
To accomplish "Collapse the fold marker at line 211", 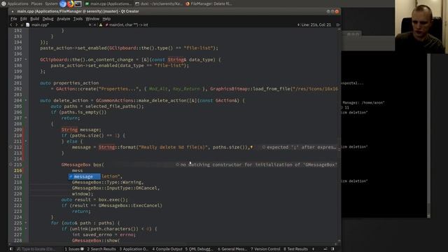I will coord(26,141).
